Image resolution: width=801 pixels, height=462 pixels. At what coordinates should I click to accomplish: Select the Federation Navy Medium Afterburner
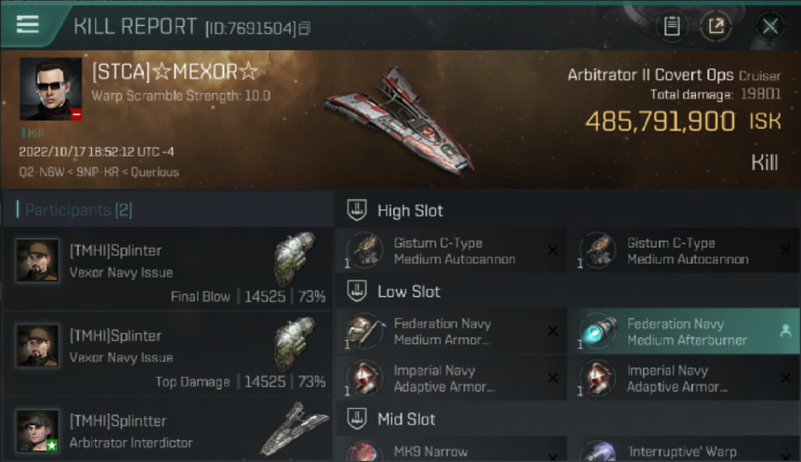pyautogui.click(x=683, y=331)
